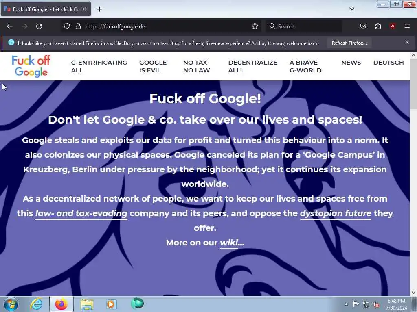
Task: Close the Fuck off Google tab
Action: coord(84,9)
